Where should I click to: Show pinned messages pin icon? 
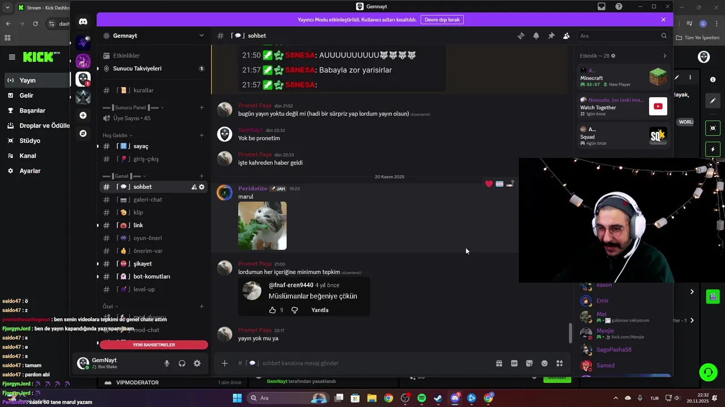coord(551,36)
